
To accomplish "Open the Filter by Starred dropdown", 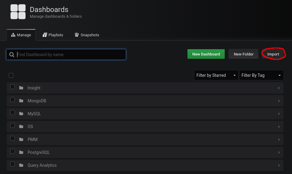I will pos(216,75).
